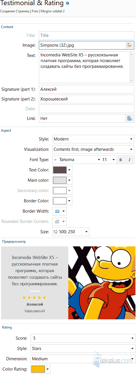Expand the Style Modern dropdown
Viewport: 136px width, 374px height.
pos(93,139)
